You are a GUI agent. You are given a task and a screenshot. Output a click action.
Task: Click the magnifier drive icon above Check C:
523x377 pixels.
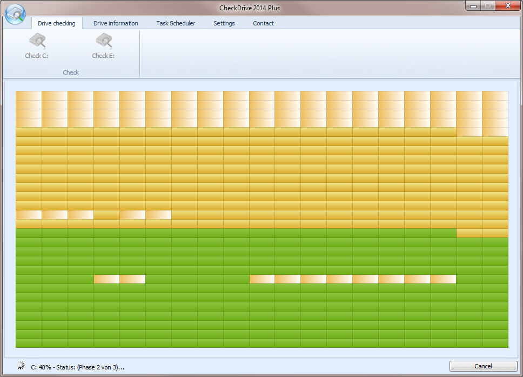point(37,41)
